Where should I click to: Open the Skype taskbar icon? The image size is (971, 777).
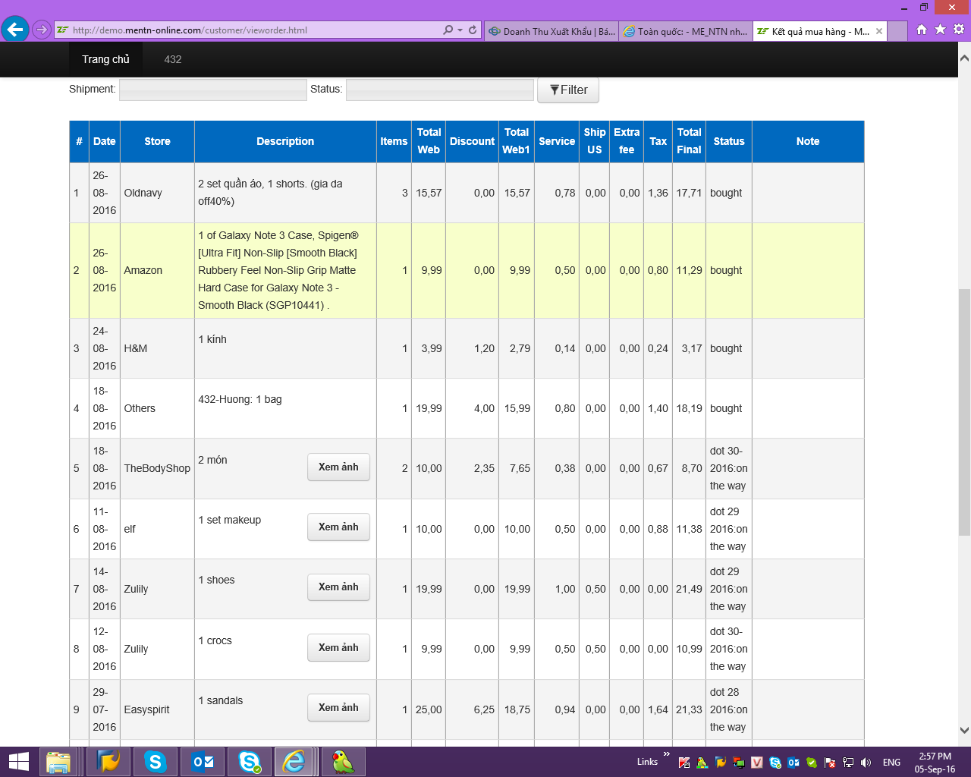pyautogui.click(x=155, y=762)
